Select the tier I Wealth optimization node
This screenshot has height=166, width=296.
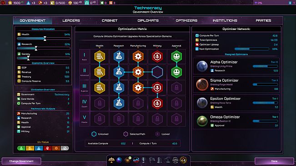click(x=100, y=56)
